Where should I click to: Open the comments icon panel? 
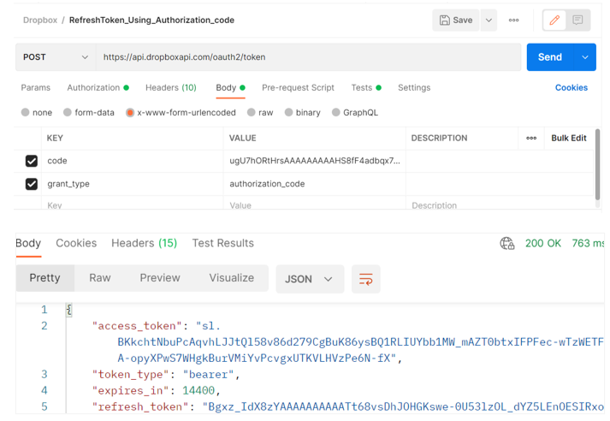pos(578,21)
